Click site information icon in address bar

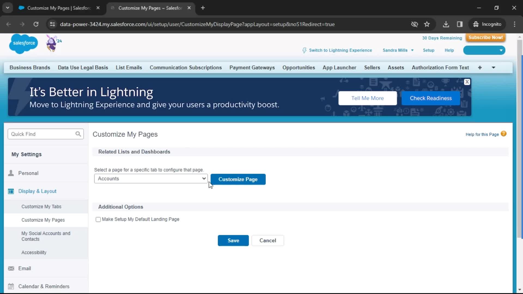point(52,24)
